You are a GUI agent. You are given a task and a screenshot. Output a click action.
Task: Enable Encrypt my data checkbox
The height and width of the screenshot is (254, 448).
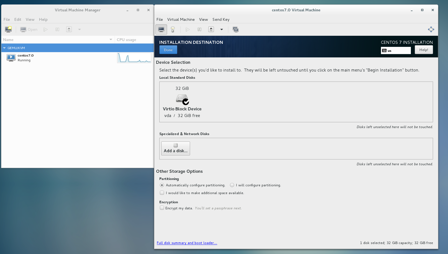click(x=162, y=208)
